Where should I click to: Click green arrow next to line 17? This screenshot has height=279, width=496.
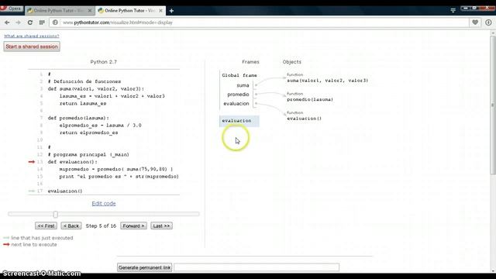pos(31,191)
